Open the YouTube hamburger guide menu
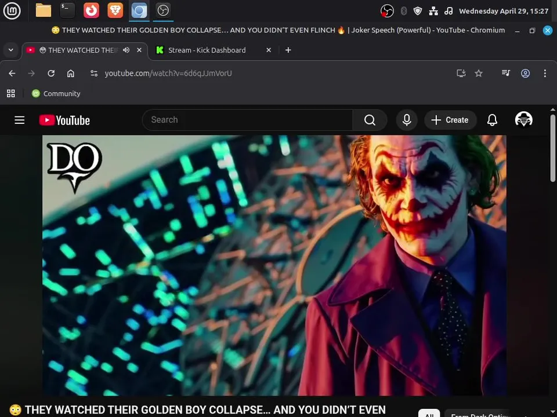The width and height of the screenshot is (557, 417). point(20,120)
